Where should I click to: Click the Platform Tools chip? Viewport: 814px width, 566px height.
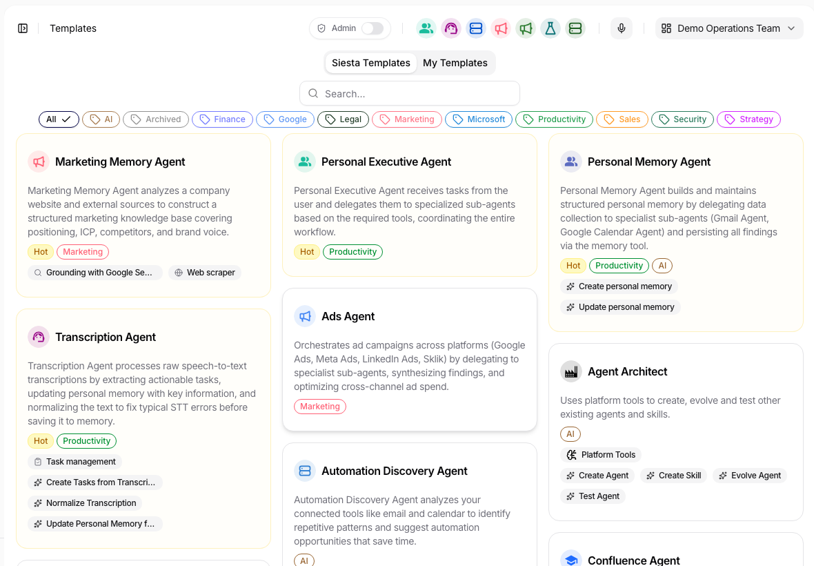pyautogui.click(x=601, y=455)
